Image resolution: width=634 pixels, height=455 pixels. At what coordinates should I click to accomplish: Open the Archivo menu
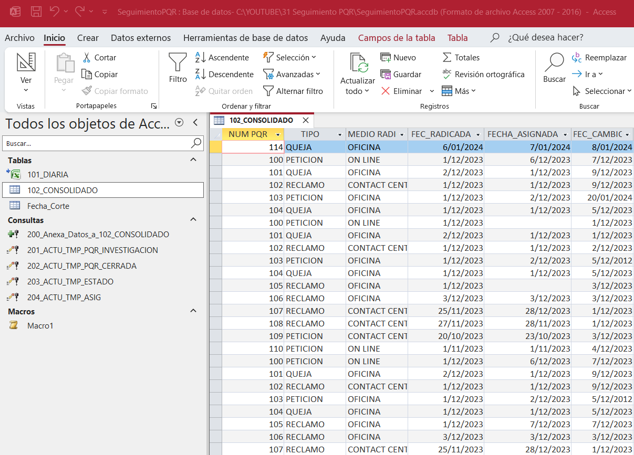click(19, 38)
